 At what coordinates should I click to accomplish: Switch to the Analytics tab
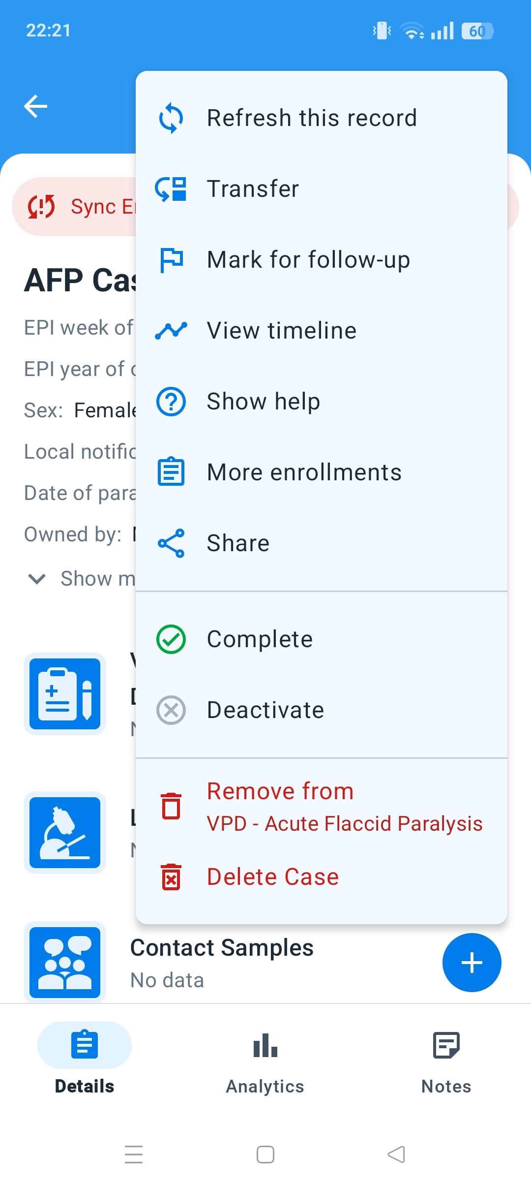click(x=265, y=1058)
